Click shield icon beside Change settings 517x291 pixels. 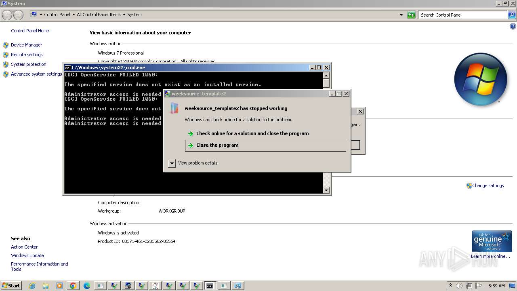point(469,186)
